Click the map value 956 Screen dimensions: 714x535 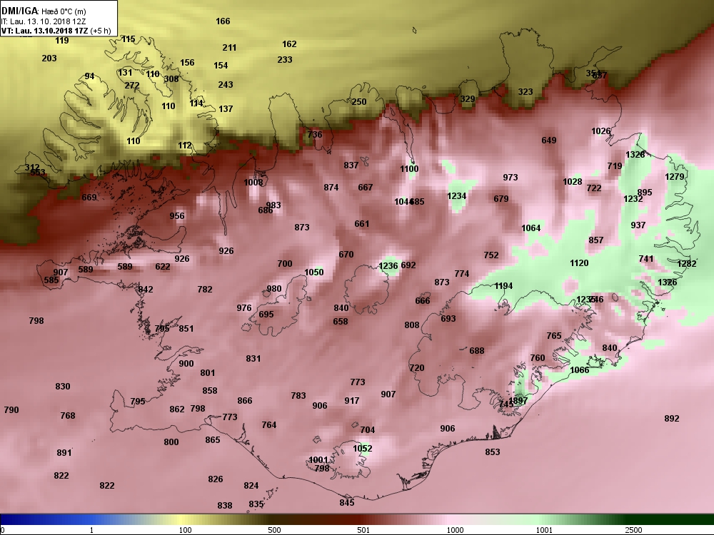click(x=177, y=216)
